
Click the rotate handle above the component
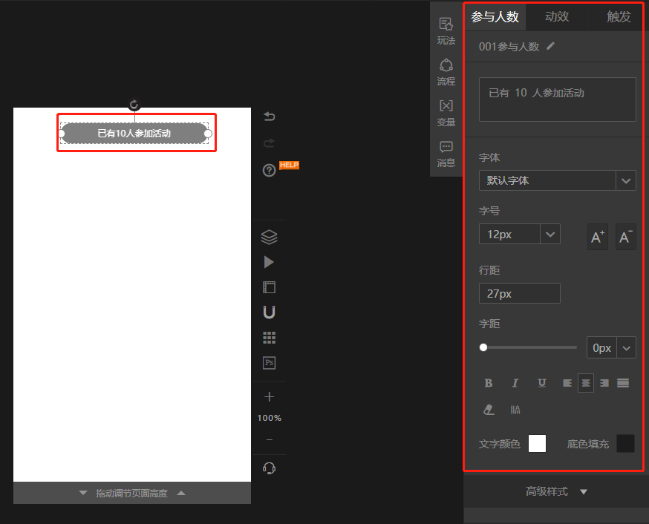click(134, 104)
